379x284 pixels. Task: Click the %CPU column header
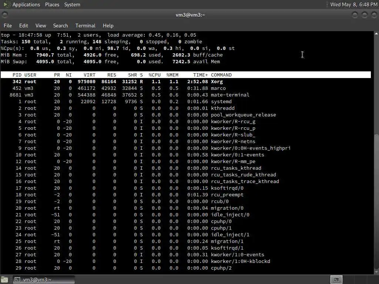(x=154, y=75)
